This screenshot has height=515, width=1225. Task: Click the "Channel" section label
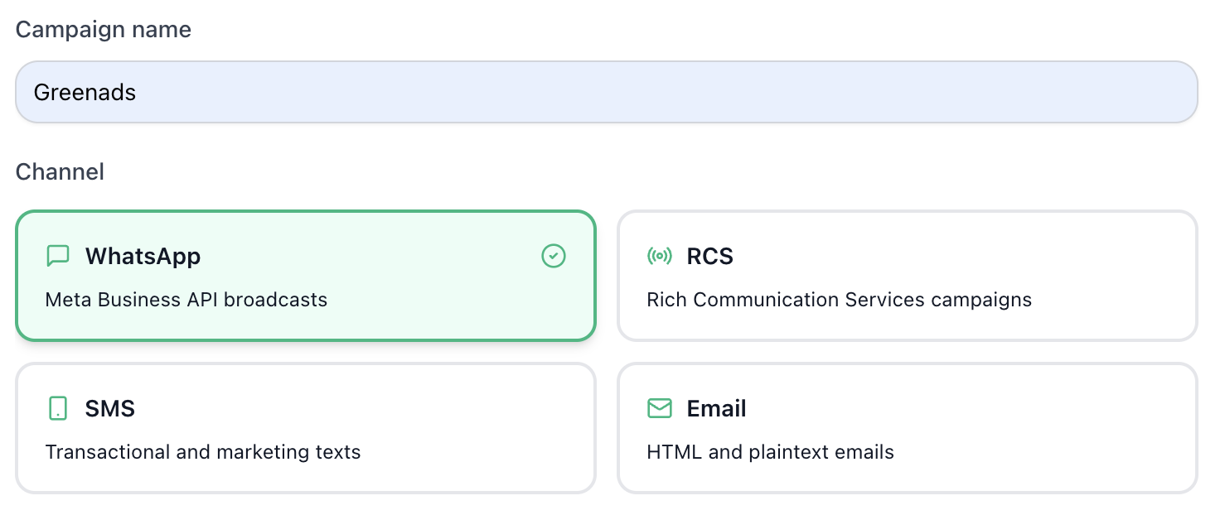(60, 171)
